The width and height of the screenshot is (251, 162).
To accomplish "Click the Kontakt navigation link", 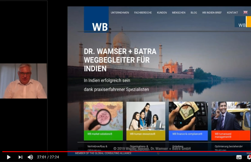I will (x=232, y=12).
